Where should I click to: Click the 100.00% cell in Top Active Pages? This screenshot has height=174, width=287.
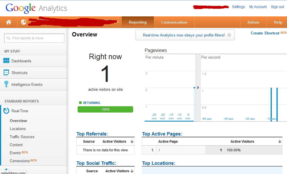(234, 150)
